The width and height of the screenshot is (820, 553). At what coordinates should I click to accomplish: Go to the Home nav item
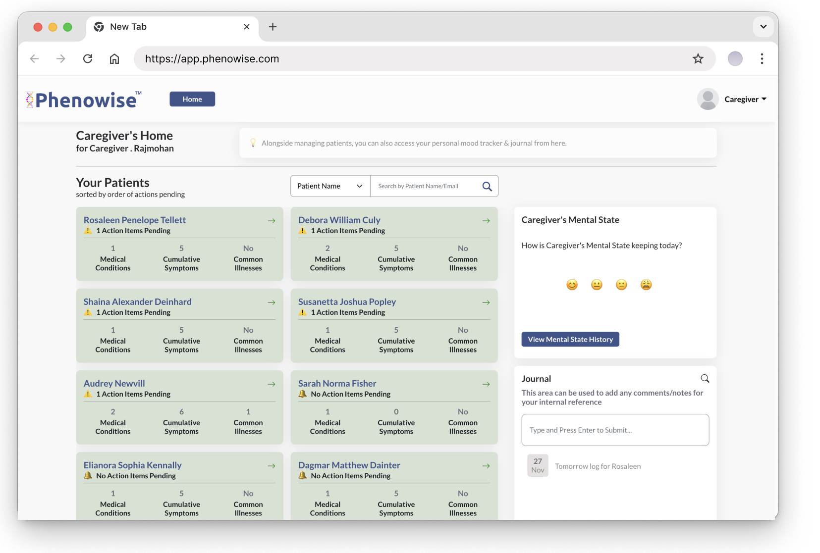tap(192, 99)
